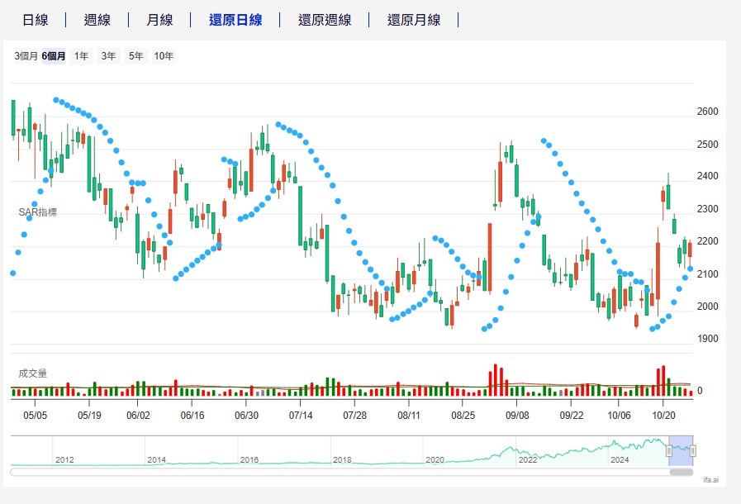The height and width of the screenshot is (504, 741).
Task: Select the 月線 tab
Action: (x=159, y=20)
